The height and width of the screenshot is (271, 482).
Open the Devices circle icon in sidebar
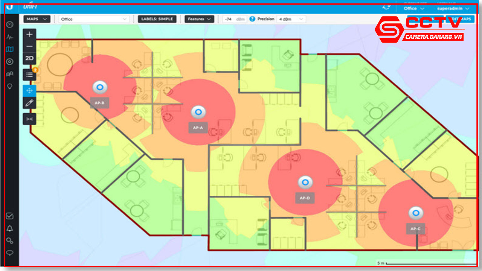point(10,62)
